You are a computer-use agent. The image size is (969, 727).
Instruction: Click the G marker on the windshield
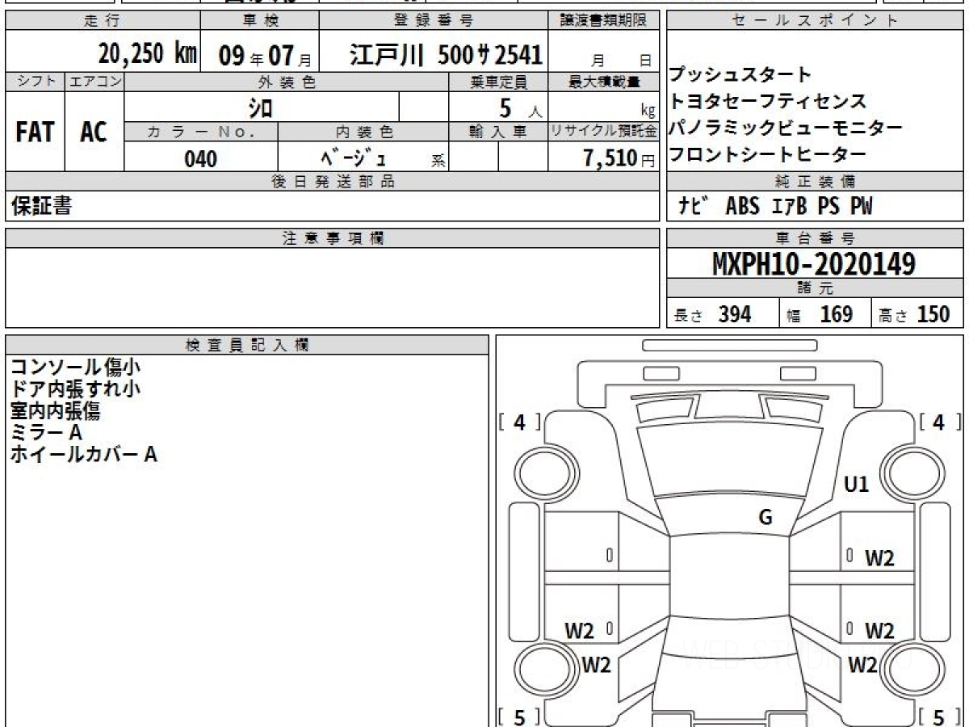point(765,519)
